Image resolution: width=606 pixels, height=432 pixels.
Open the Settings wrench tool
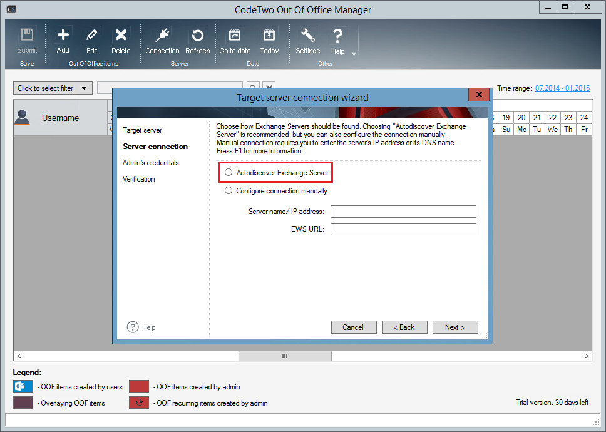pos(307,41)
